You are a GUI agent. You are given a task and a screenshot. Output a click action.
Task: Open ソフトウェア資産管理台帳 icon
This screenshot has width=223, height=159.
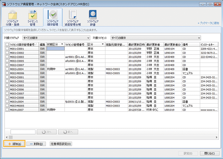point(73,18)
